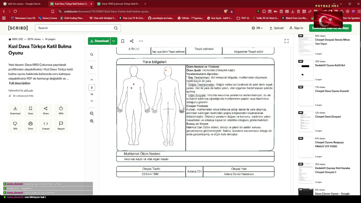Zoom in the document

pos(92,121)
